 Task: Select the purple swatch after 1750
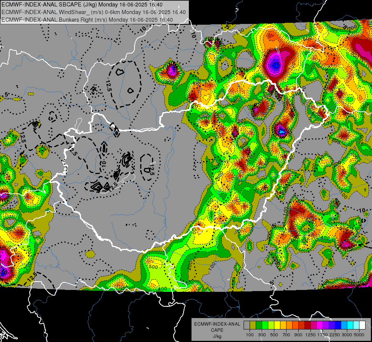[326, 325]
